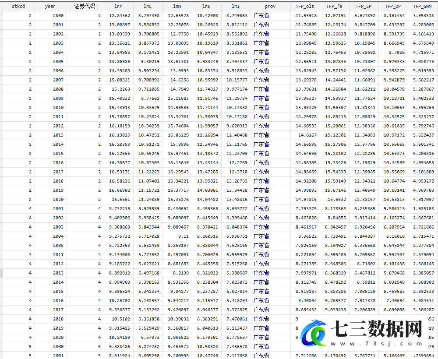438x359 pixels.
Task: Select lnI cell 8.331062
Action: (236, 43)
